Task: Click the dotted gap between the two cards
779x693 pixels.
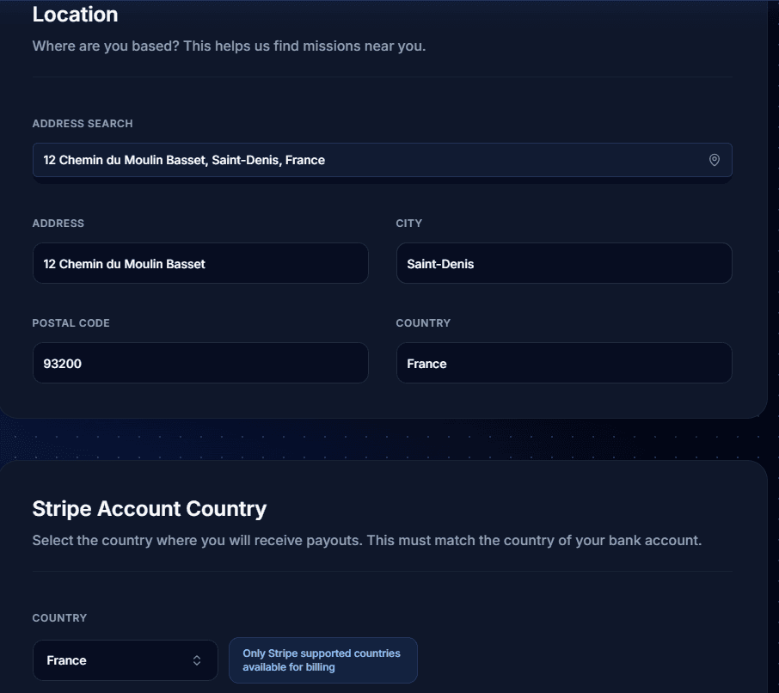Action: (x=387, y=440)
